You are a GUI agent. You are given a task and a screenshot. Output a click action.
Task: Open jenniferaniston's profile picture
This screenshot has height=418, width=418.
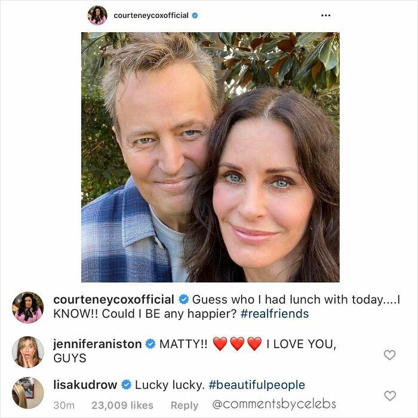point(27,352)
